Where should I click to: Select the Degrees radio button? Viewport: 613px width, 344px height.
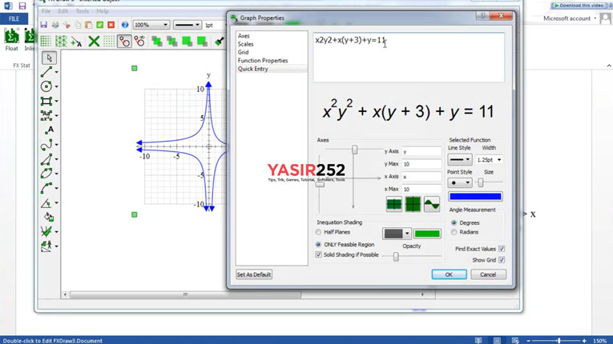pos(454,223)
